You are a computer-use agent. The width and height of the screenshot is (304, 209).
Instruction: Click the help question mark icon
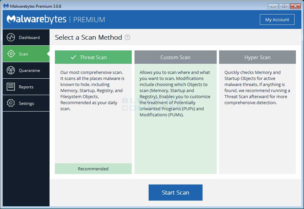pyautogui.click(x=127, y=38)
